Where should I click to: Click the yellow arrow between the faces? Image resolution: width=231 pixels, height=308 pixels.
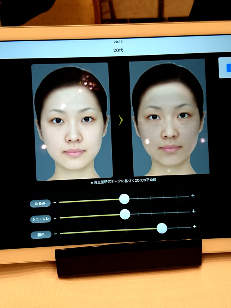[120, 120]
